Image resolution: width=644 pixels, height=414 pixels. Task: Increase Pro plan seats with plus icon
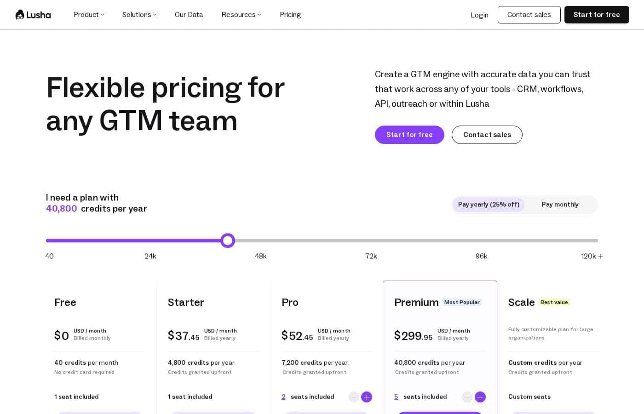367,397
